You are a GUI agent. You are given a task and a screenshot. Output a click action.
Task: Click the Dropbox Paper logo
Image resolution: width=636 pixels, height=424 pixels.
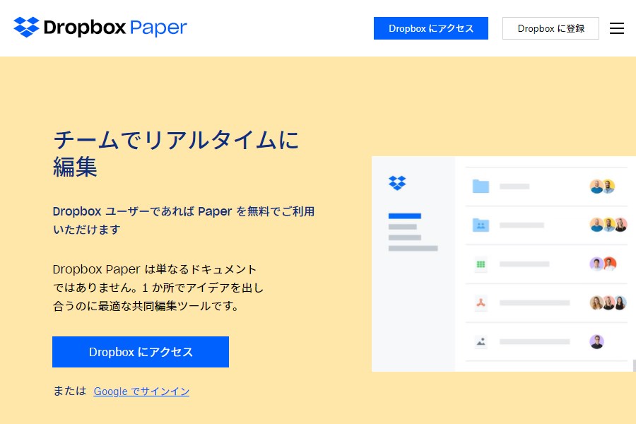click(100, 27)
